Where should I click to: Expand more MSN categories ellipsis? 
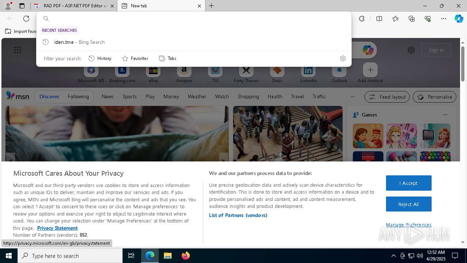click(x=352, y=97)
